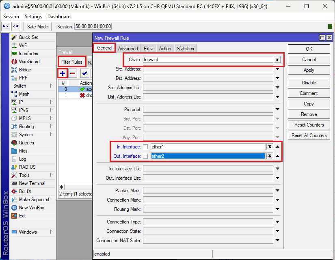The image size is (335, 260).
Task: Add a new firewall rule with plus
Action: (63, 73)
